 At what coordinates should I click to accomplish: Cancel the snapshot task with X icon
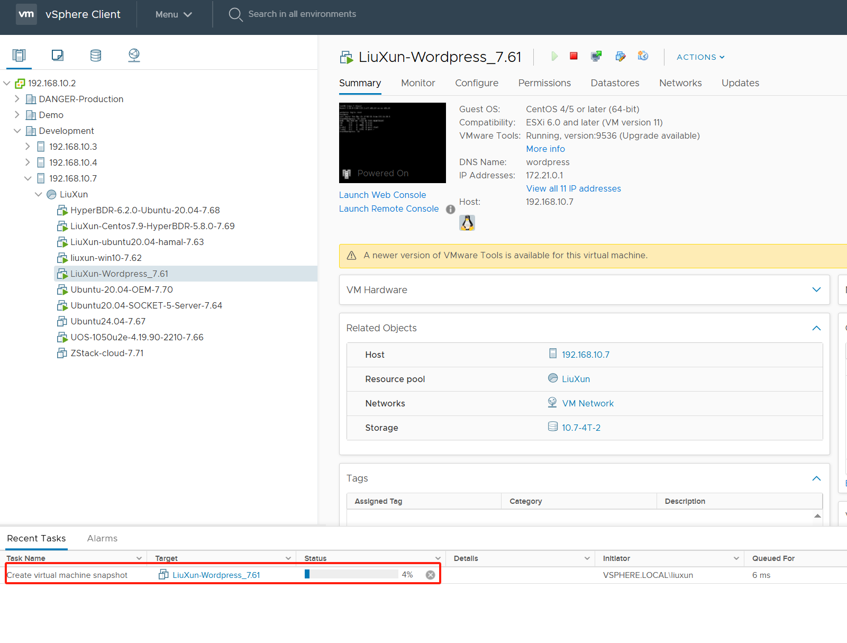(x=431, y=575)
